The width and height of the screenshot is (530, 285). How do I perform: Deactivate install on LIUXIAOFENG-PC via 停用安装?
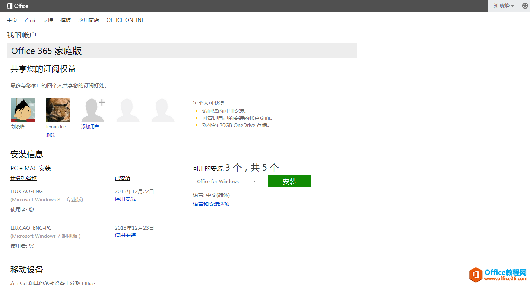pyautogui.click(x=125, y=235)
